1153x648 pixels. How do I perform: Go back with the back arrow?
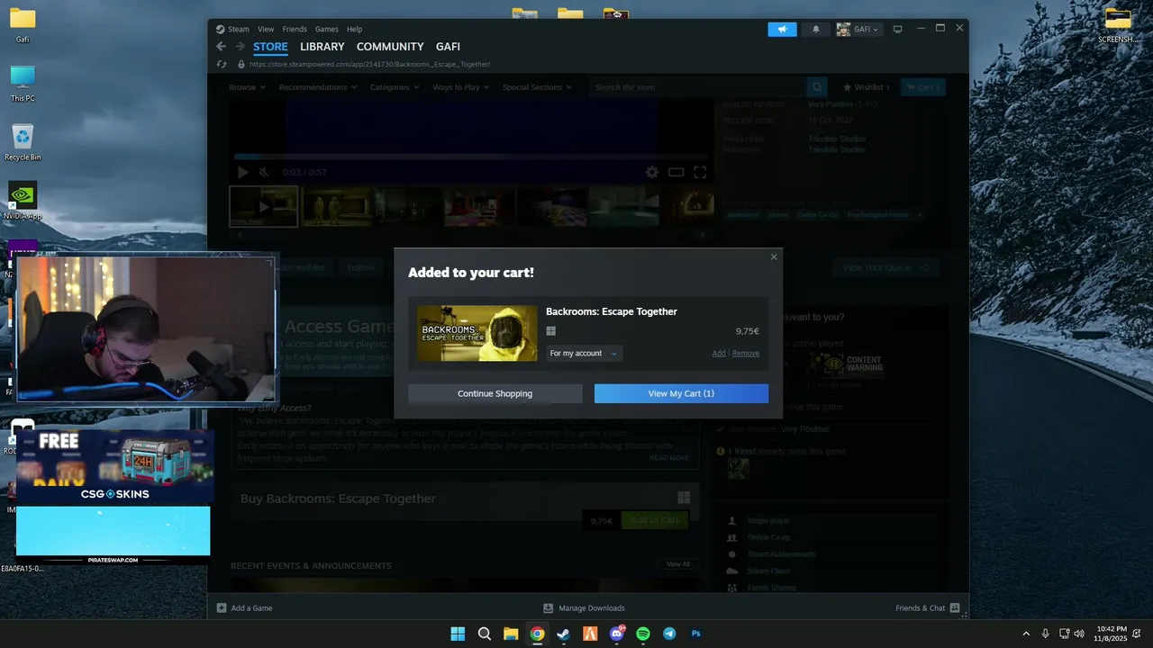[221, 47]
